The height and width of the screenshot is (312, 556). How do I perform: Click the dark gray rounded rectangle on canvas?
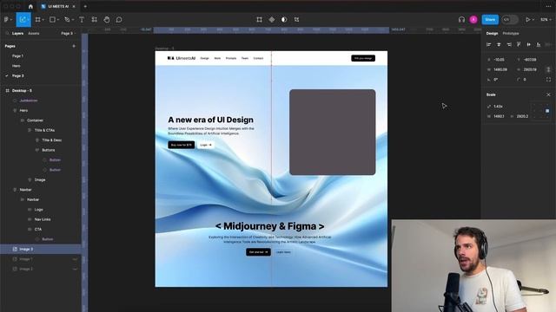tap(332, 132)
